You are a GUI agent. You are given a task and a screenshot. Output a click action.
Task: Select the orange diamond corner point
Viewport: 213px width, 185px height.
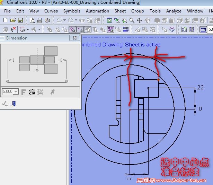coord(158,80)
